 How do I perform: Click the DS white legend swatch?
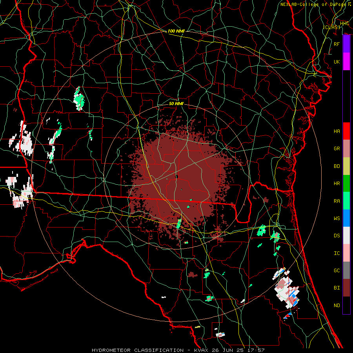point(346,235)
